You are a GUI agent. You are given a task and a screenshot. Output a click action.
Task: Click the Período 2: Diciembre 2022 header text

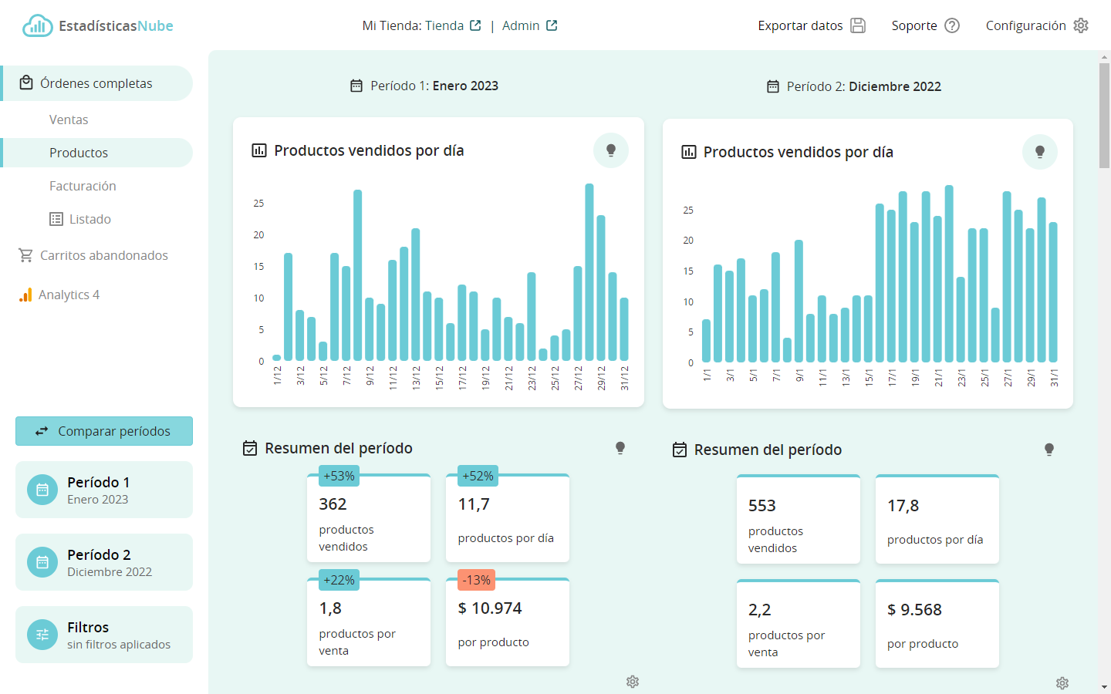(864, 86)
